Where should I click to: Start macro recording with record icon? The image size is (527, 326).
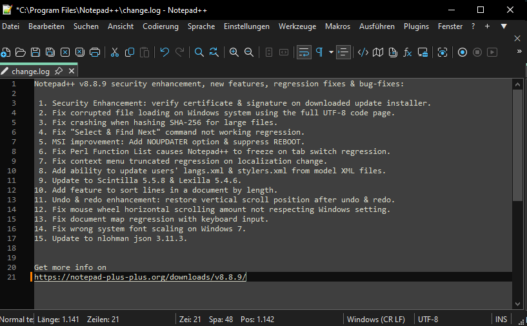click(462, 52)
